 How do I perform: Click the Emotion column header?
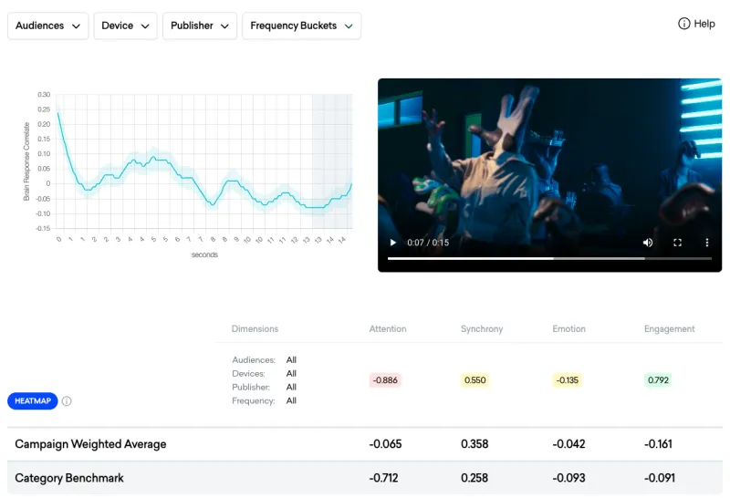click(568, 329)
